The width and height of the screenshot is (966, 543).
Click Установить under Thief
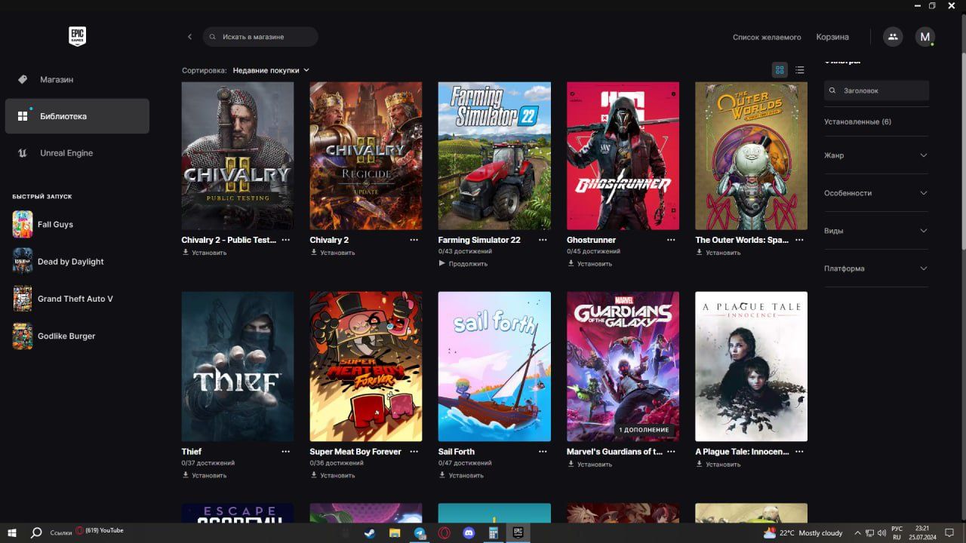point(205,475)
